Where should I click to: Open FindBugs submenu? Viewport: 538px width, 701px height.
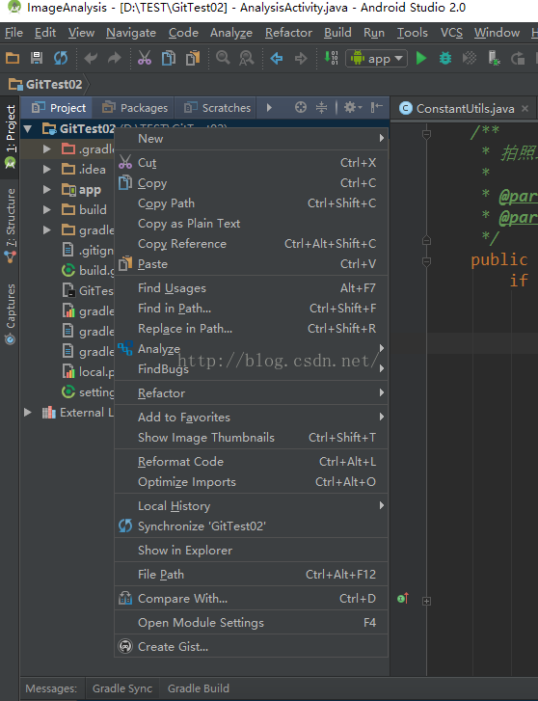251,369
